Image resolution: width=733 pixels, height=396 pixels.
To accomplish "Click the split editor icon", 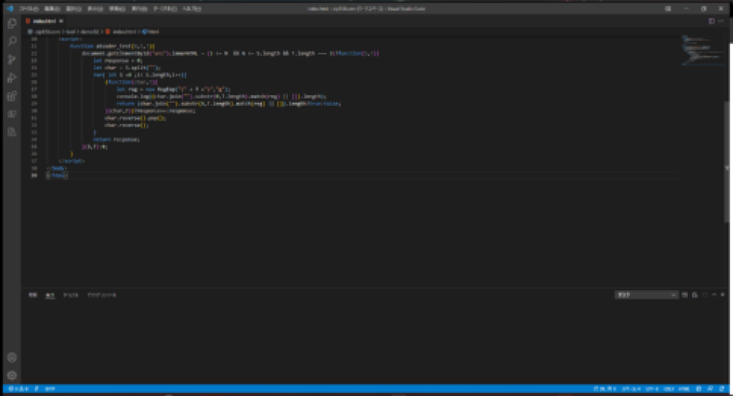I will (712, 21).
